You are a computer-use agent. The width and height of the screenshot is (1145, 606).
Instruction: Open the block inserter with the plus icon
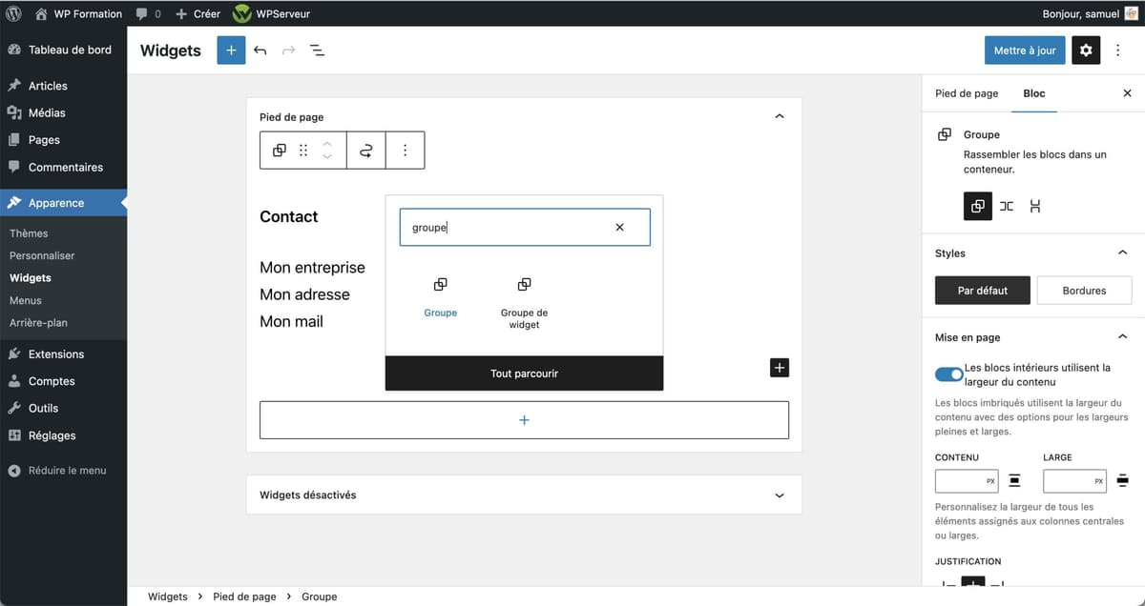230,50
